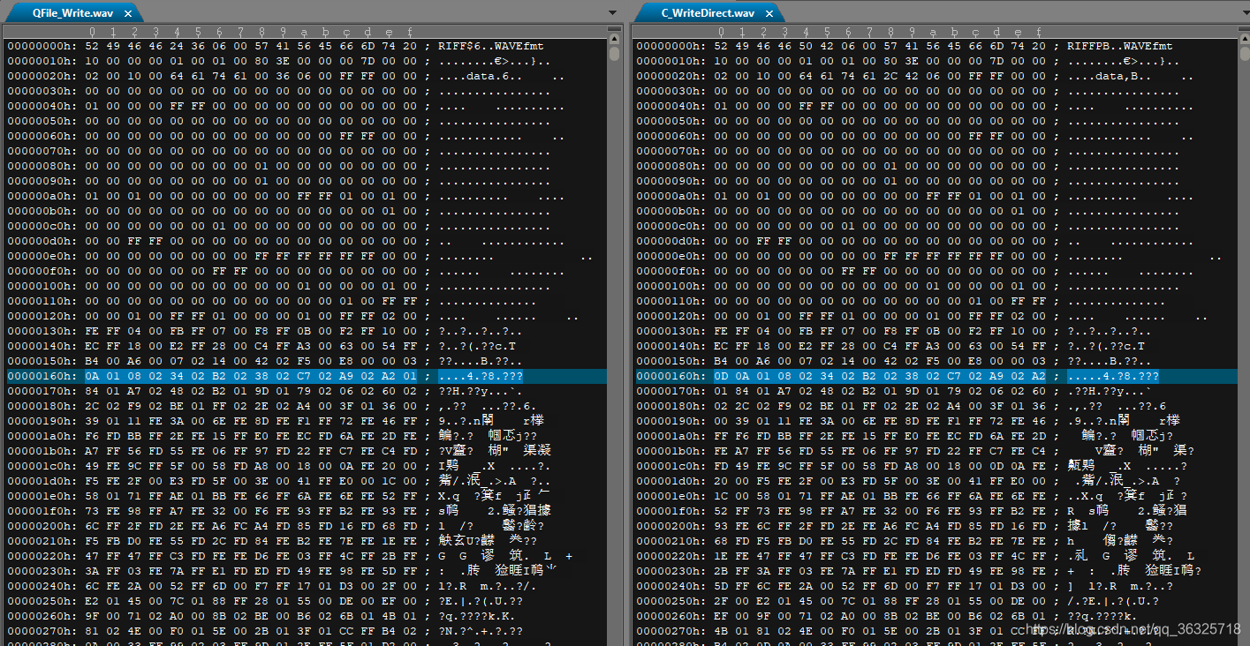The height and width of the screenshot is (646, 1250).
Task: Click hex bytes 'EC FF 18 00 E2 FF' in C_WriteDirect.wav
Action: coord(774,346)
